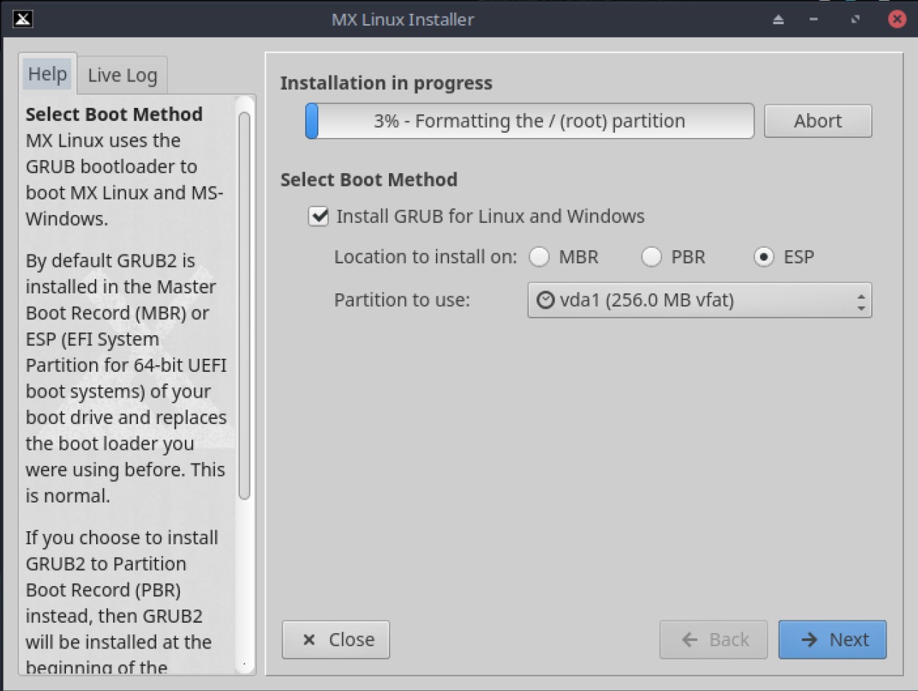This screenshot has height=691, width=918.
Task: Click the Close button
Action: [335, 640]
